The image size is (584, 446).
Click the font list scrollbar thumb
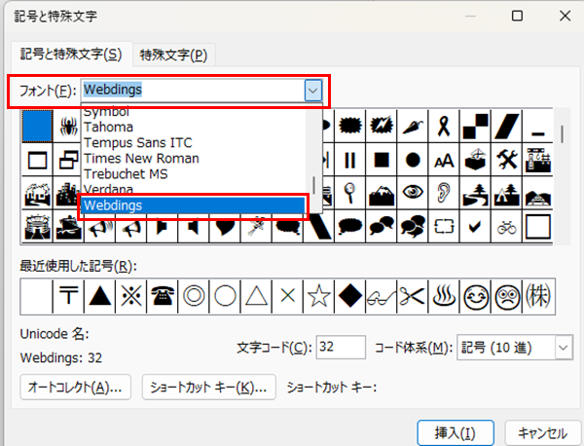[313, 185]
